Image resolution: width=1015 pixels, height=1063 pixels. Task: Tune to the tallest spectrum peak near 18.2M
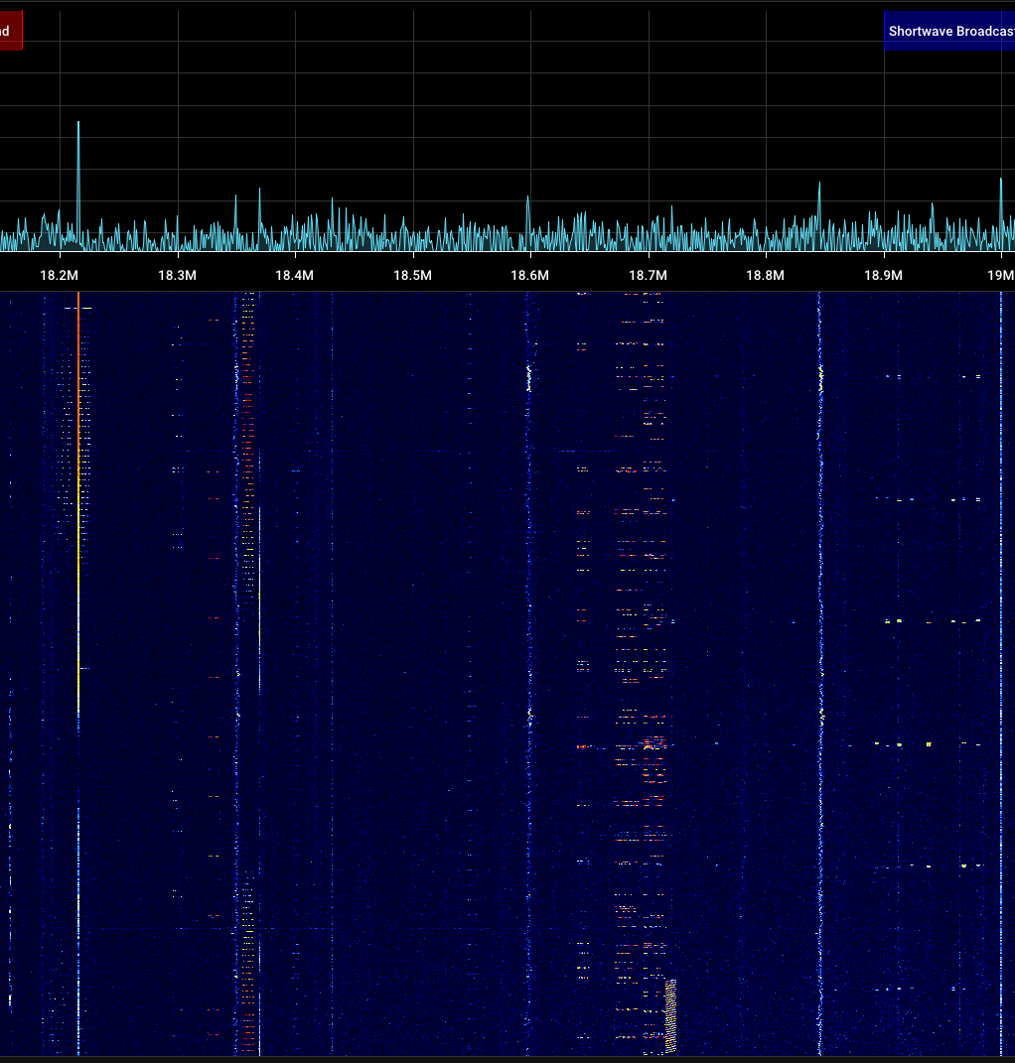[78, 124]
